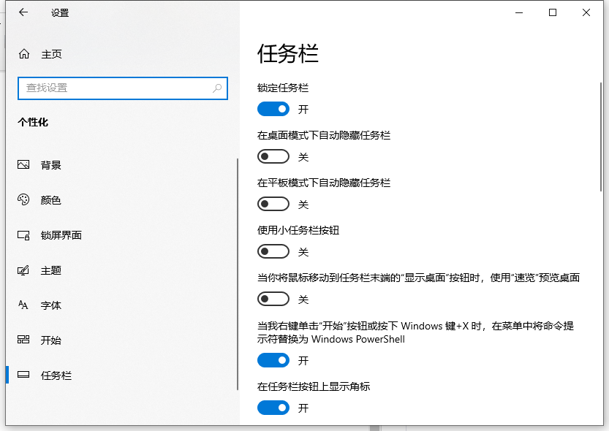This screenshot has width=609, height=431.
Task: Enable Peek desktop preview toggle
Action: click(x=273, y=298)
